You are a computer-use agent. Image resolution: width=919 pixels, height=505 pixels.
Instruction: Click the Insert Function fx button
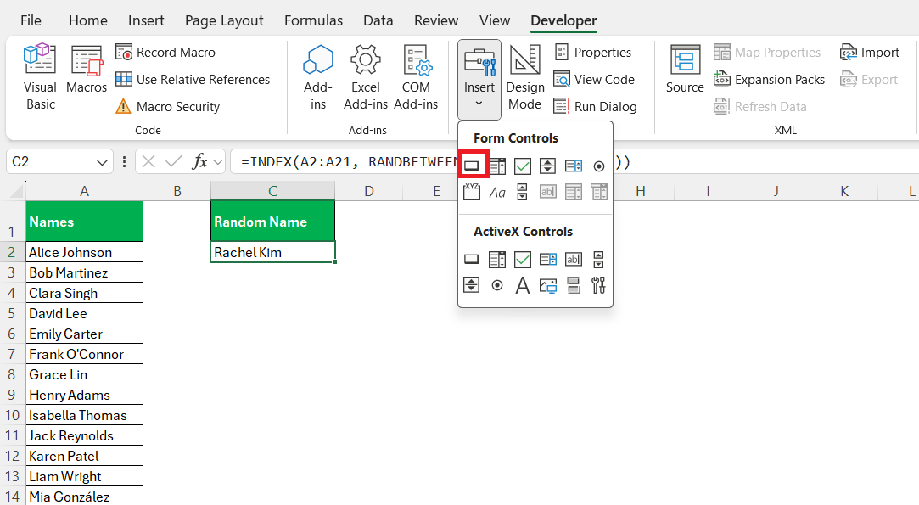(x=199, y=162)
